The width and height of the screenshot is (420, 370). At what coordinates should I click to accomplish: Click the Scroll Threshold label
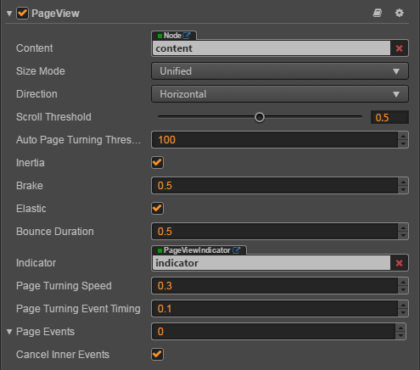53,117
